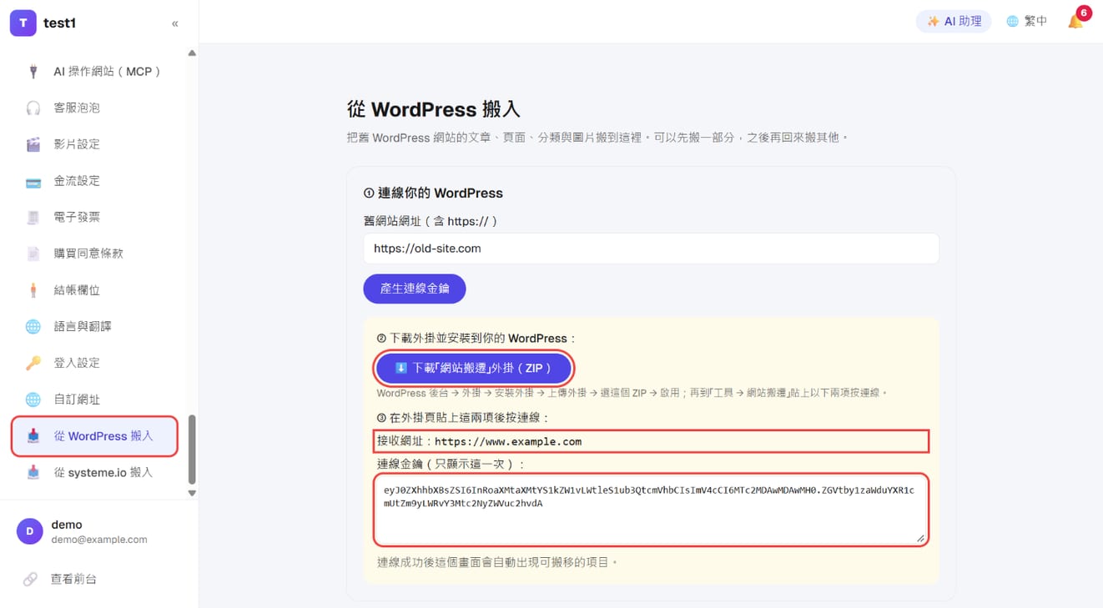Click the inbox icon beside 從 systeme.io 搬入
Viewport: 1103px width, 608px height.
point(33,472)
